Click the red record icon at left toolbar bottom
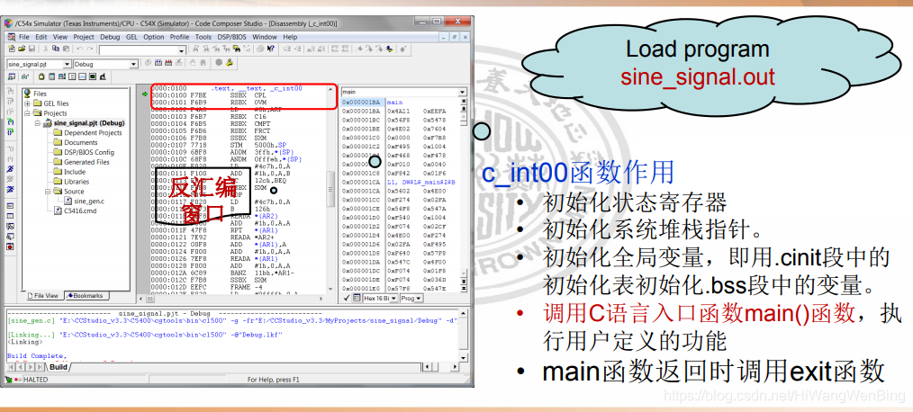 click(10, 246)
